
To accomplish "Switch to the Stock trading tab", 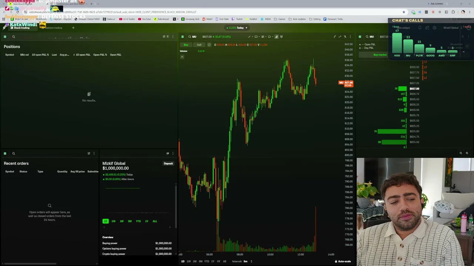I will 20,28.
